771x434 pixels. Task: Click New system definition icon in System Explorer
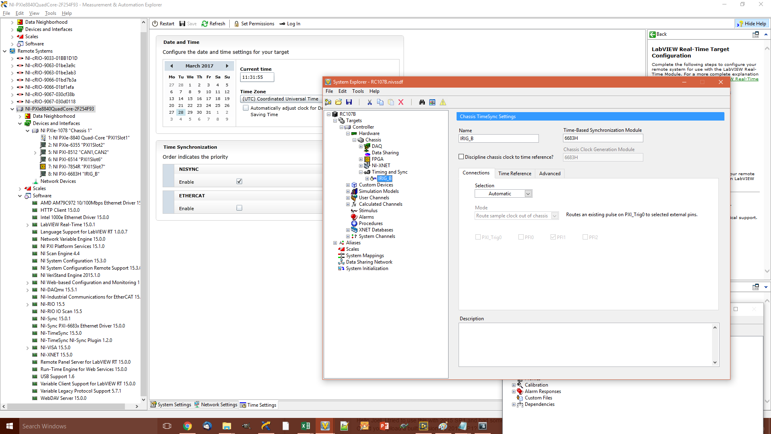pyautogui.click(x=328, y=102)
